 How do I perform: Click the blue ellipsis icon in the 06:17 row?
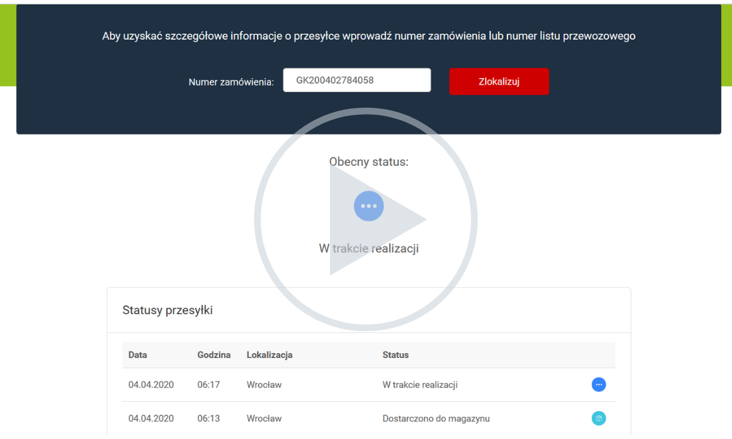point(598,385)
